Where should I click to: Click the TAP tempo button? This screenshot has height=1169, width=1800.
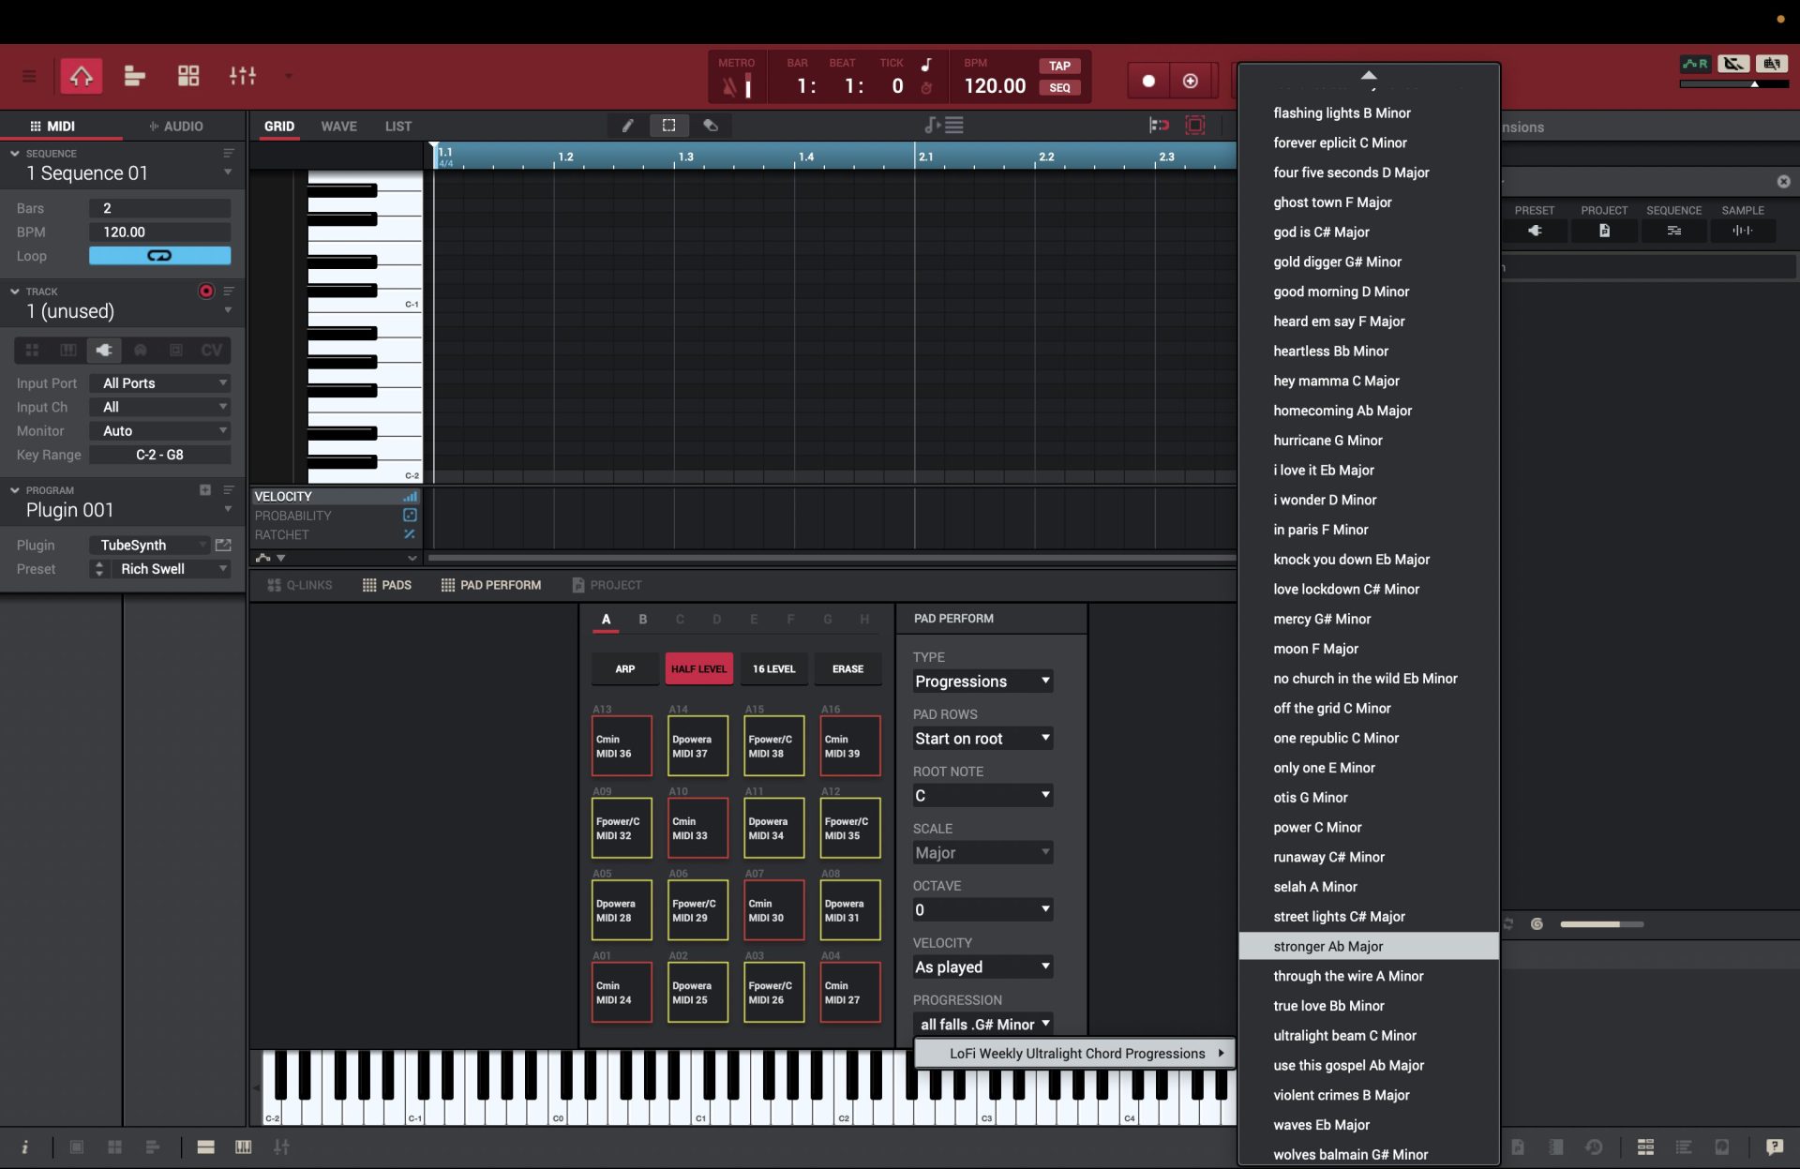coord(1058,66)
